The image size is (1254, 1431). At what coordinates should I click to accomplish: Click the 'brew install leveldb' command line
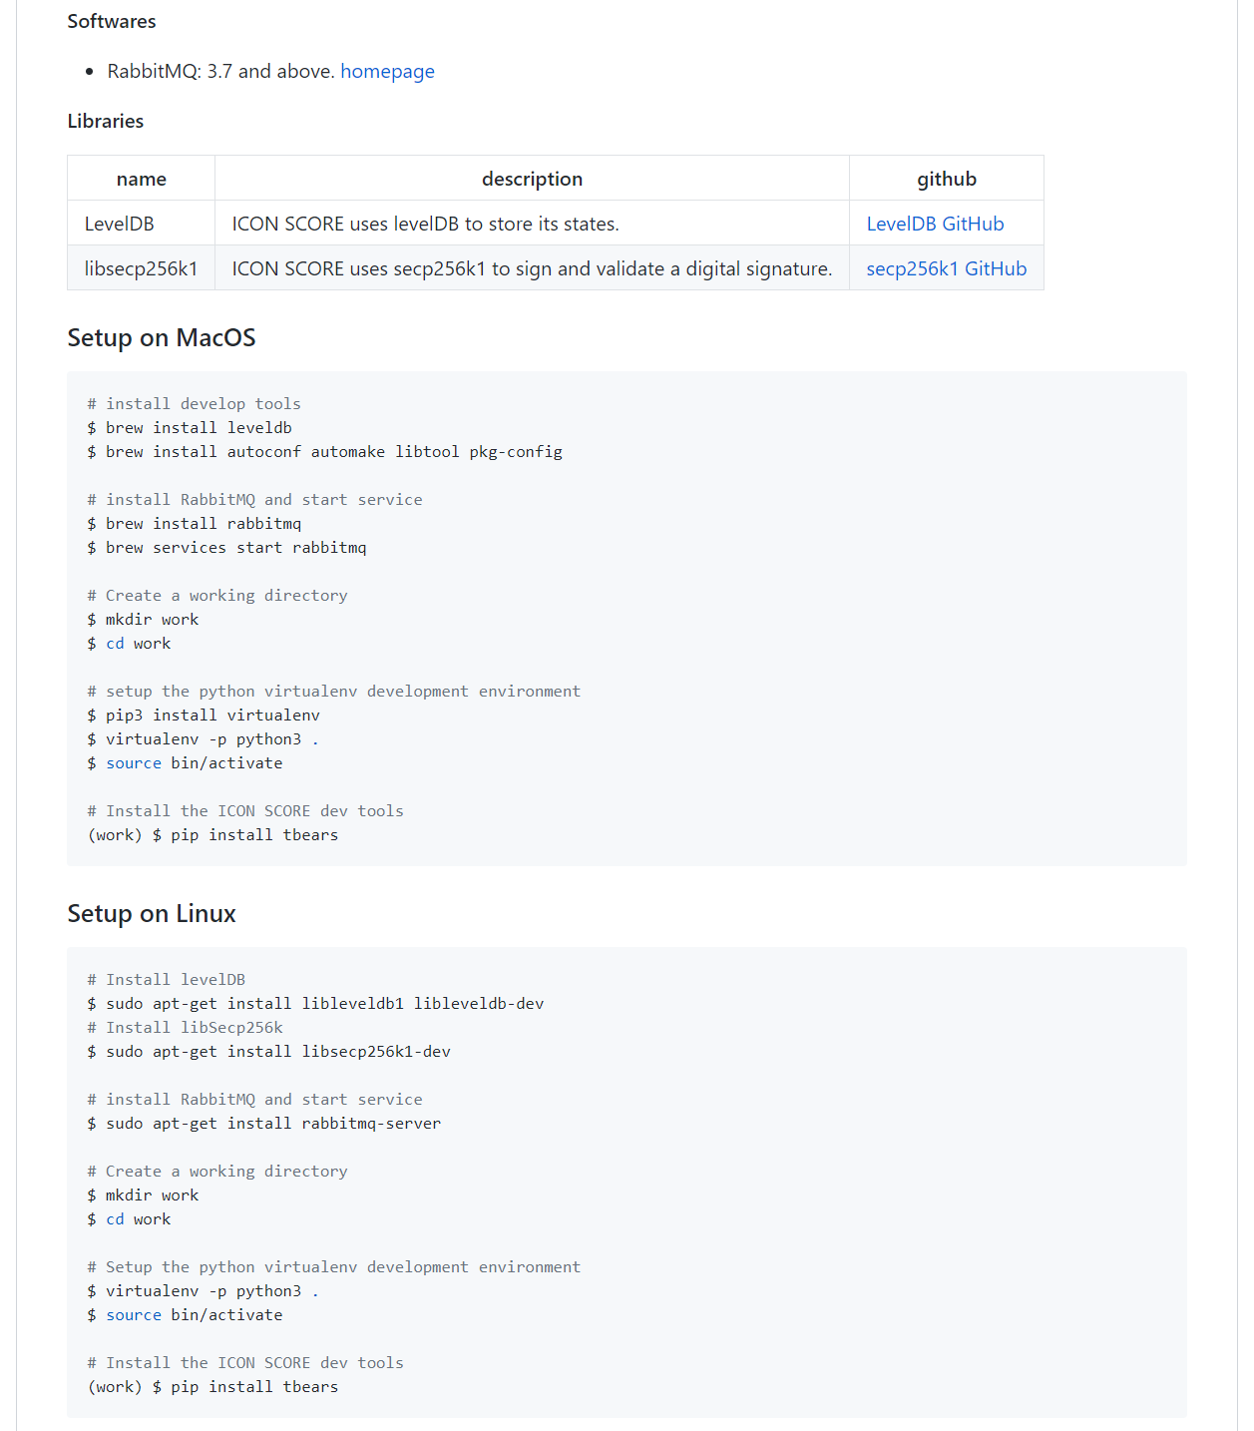click(190, 427)
